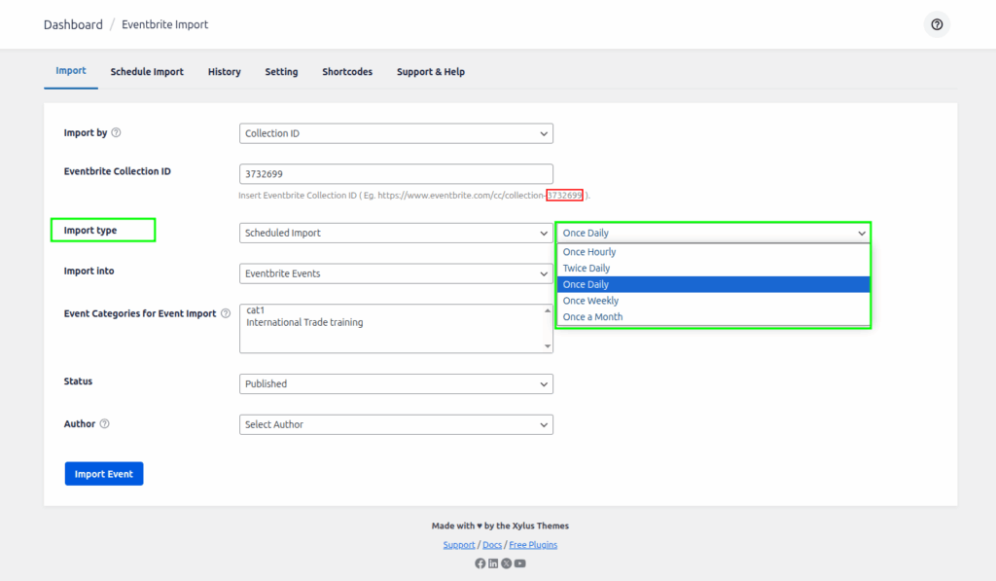This screenshot has width=996, height=581.
Task: Open the Import by Collection ID dropdown
Action: 396,133
